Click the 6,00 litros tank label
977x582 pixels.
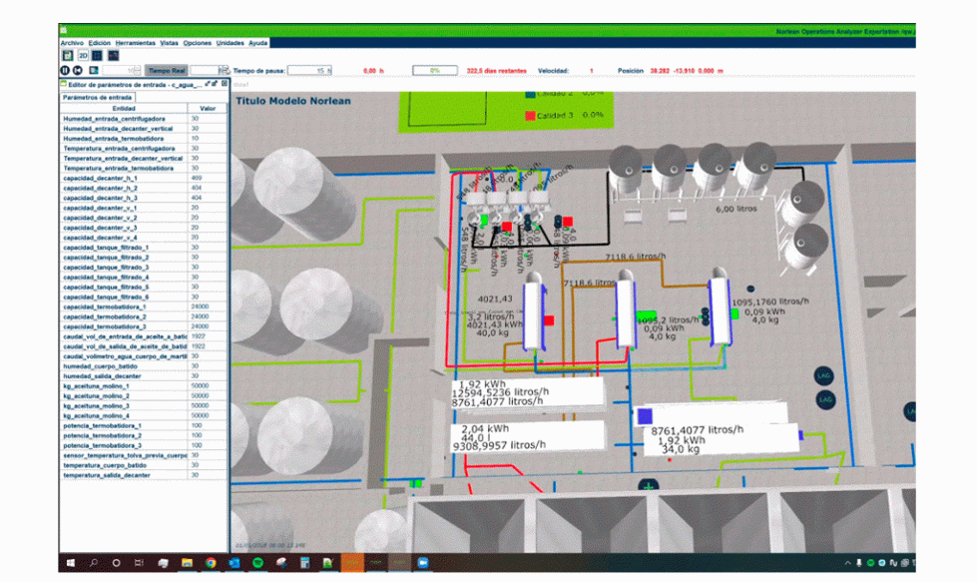click(736, 210)
